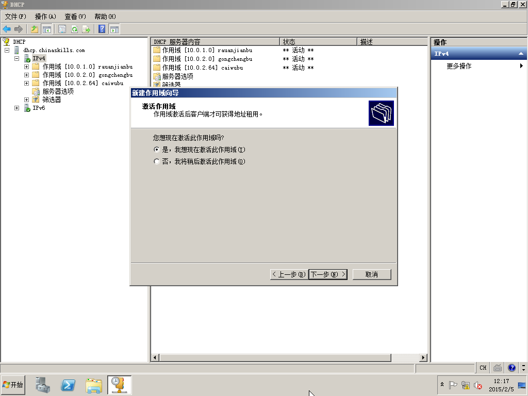Click the DHCP console taskbar icon
The width and height of the screenshot is (528, 396).
(119, 385)
